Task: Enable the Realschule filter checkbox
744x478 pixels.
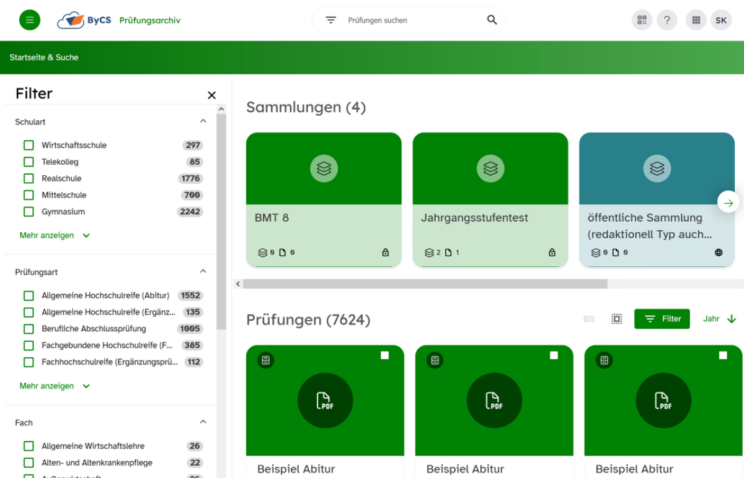Action: tap(29, 178)
